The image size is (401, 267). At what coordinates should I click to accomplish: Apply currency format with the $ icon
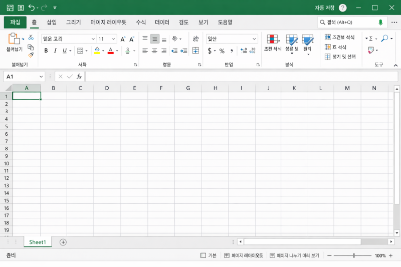pos(210,51)
